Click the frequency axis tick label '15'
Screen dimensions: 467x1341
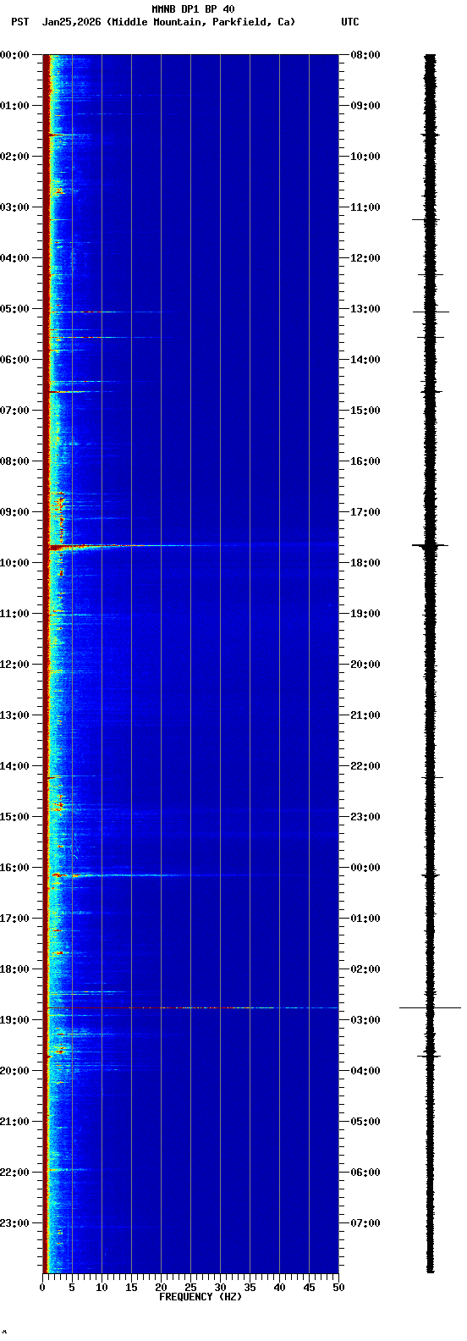tap(131, 1288)
